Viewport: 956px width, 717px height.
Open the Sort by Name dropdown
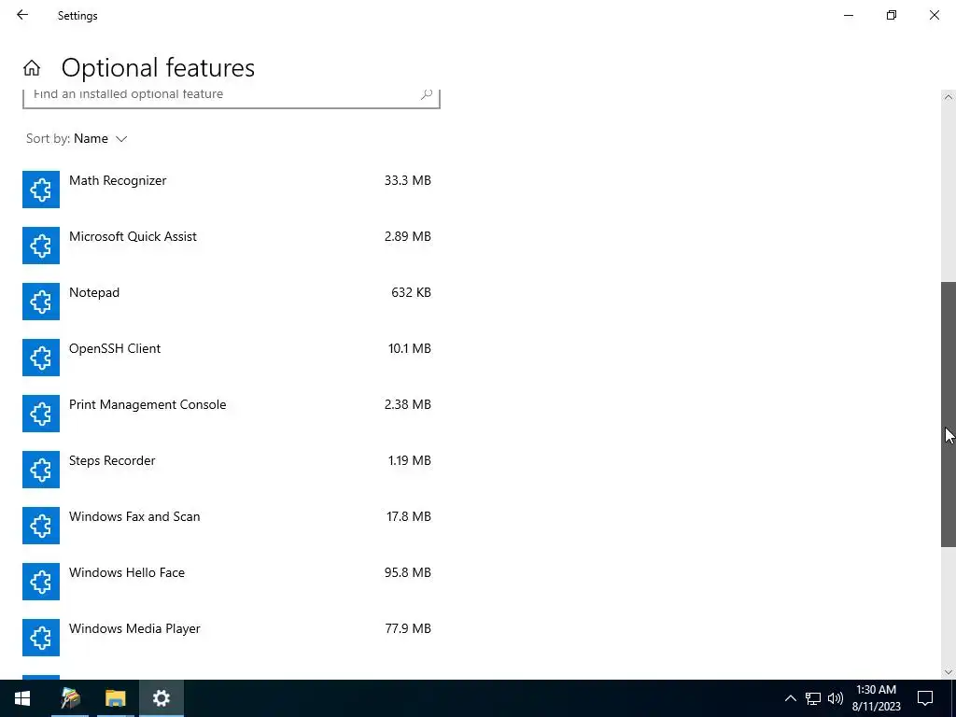(77, 138)
